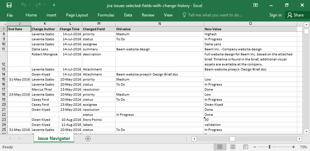Open Ribbon Display Options icon
Screen dimensions: 310x151
point(256,5)
